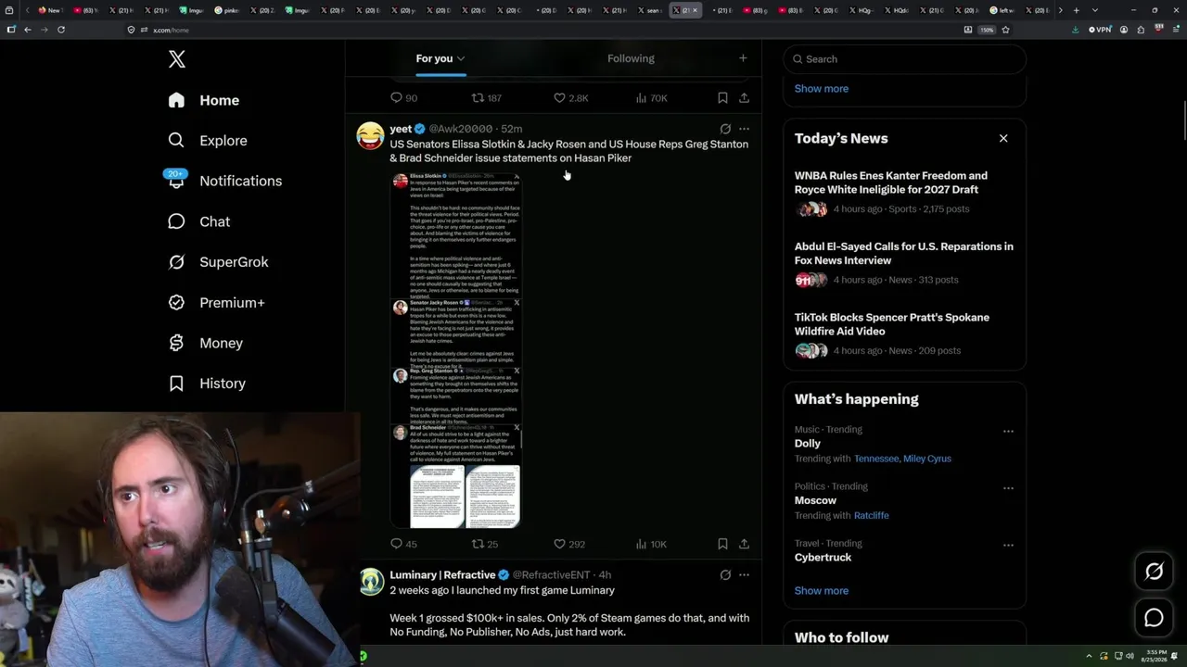Screen dimensions: 1187x667
Task: Open the For you feed dropdown
Action: coord(440,58)
